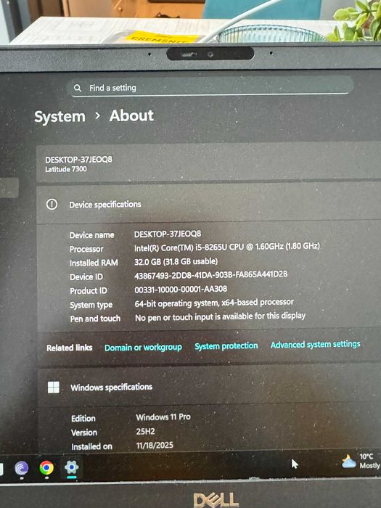Viewport: 381px width, 508px height.
Task: Click the Product ID label
Action: (x=89, y=291)
